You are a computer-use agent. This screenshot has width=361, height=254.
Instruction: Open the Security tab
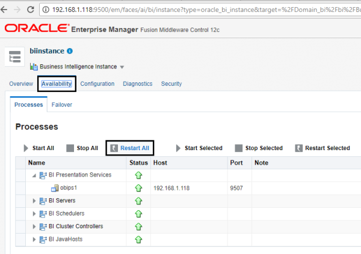(x=171, y=83)
